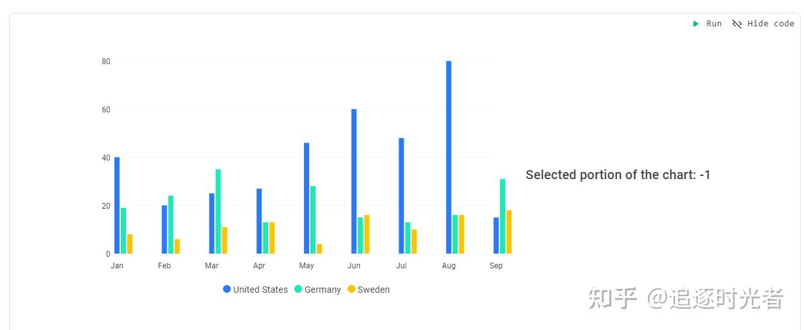The height and width of the screenshot is (330, 804).
Task: Click the United States legend label
Action: click(x=260, y=290)
